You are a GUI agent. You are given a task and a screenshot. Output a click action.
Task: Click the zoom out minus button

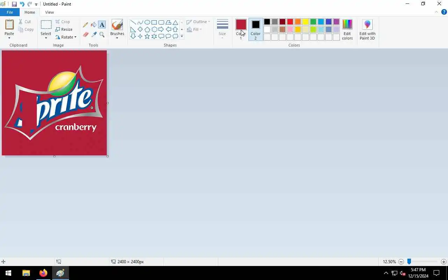[x=401, y=262]
